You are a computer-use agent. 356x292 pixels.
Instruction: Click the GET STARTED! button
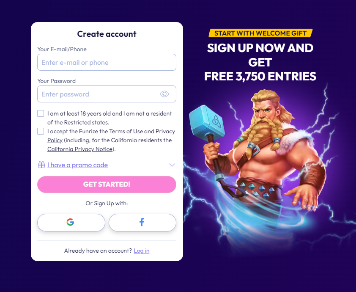click(107, 184)
